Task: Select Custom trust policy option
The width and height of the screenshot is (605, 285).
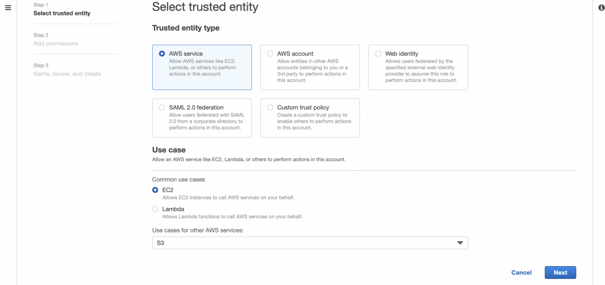Action: pos(270,107)
